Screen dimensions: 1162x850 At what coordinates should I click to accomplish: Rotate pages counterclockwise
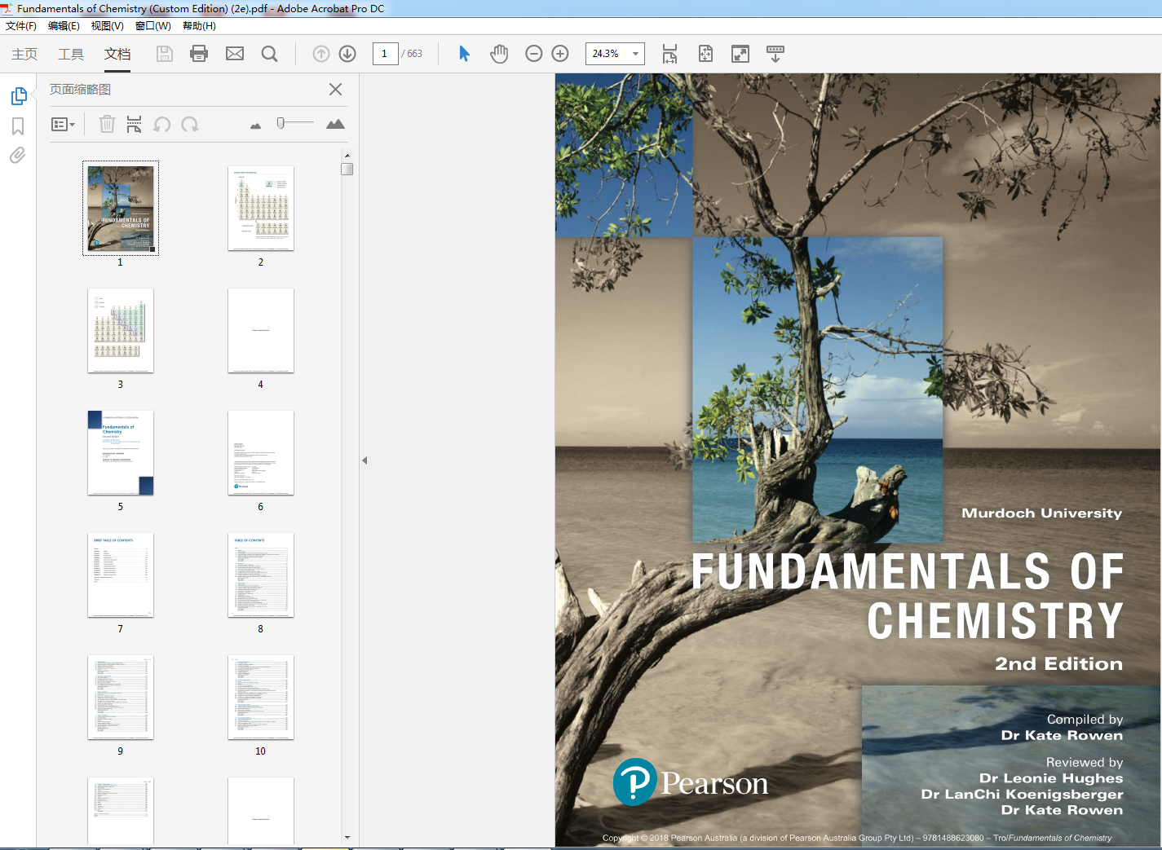coord(162,124)
